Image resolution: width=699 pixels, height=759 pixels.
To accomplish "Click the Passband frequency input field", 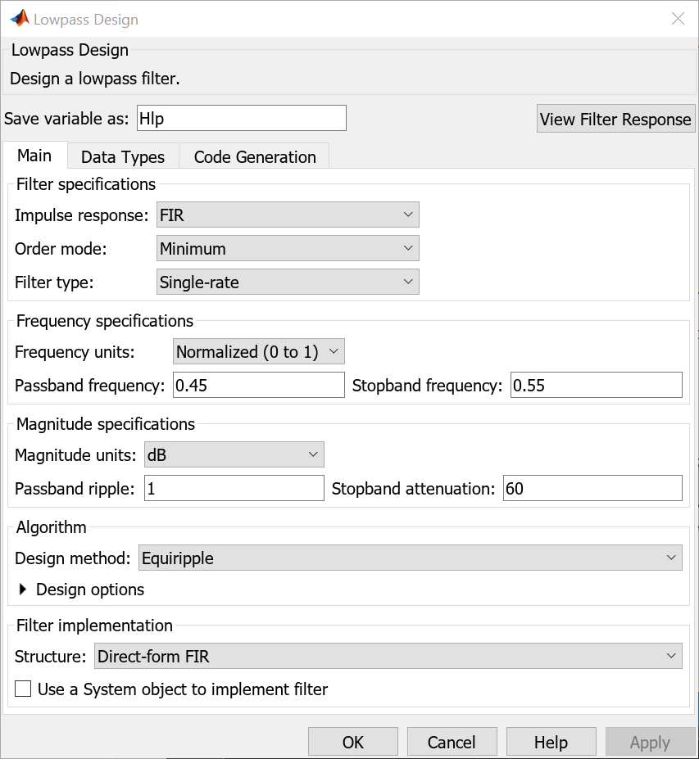I will coord(259,385).
